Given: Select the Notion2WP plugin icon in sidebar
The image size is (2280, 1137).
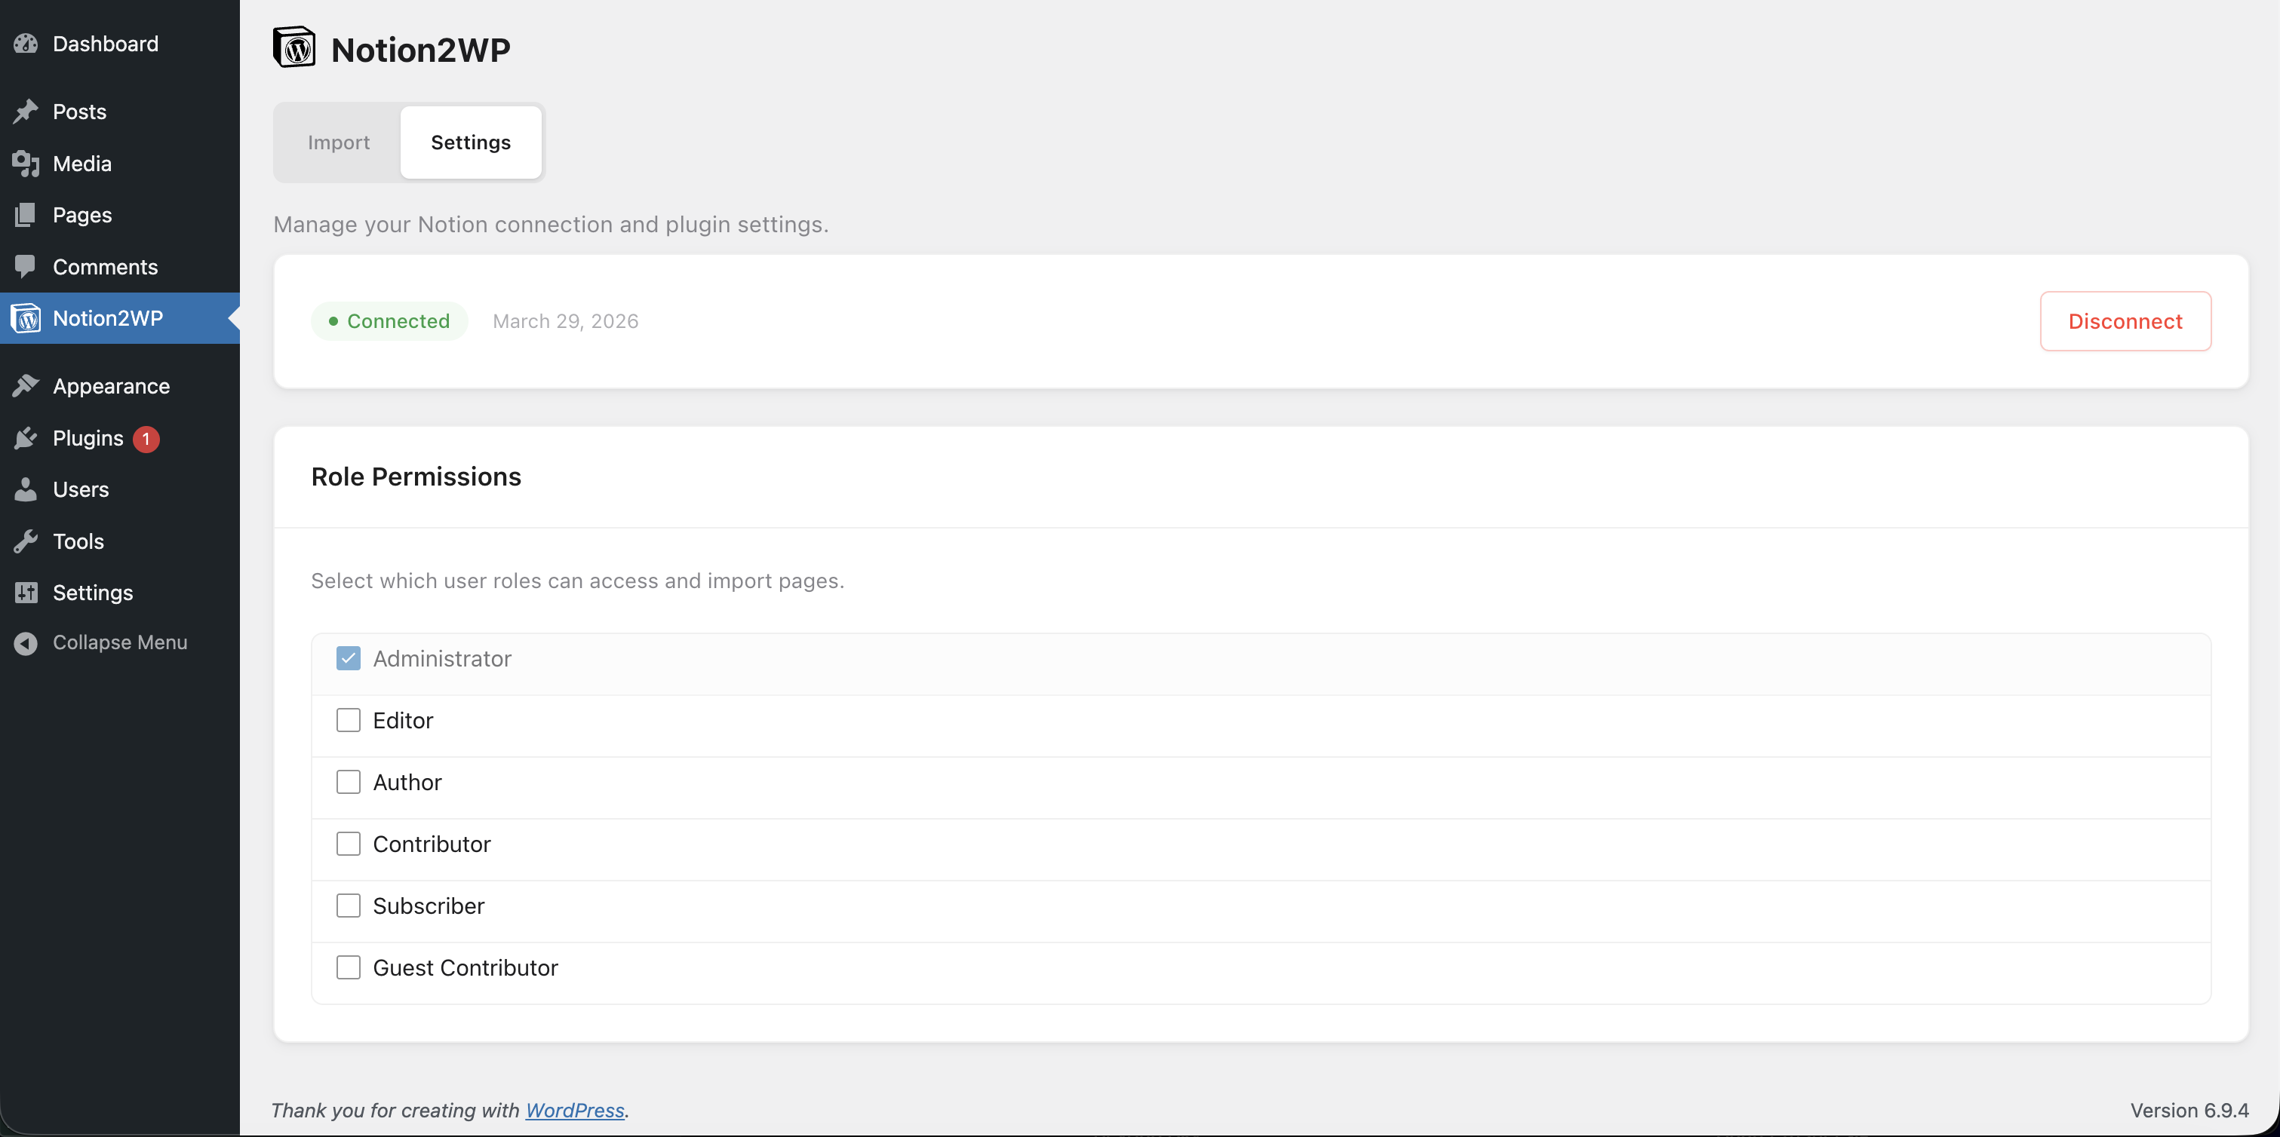Looking at the screenshot, I should (x=26, y=317).
